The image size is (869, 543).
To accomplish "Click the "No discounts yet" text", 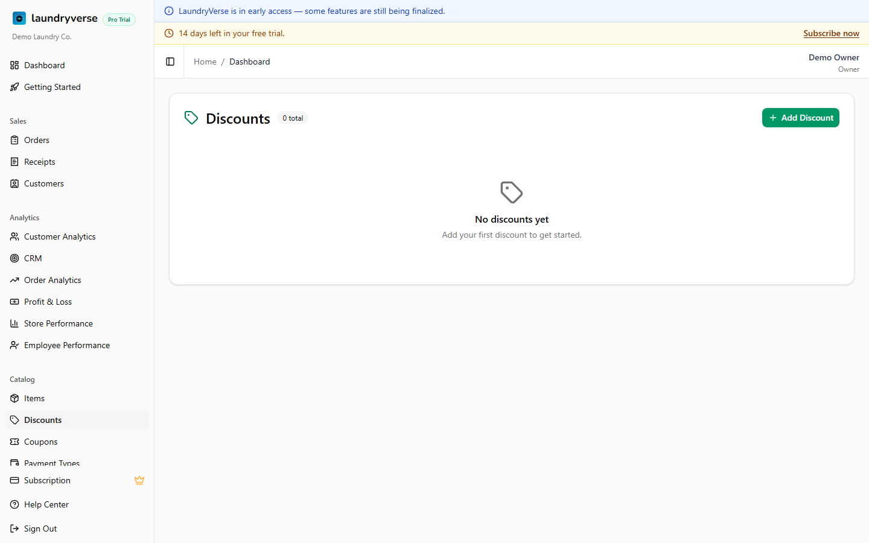I will pos(512,220).
